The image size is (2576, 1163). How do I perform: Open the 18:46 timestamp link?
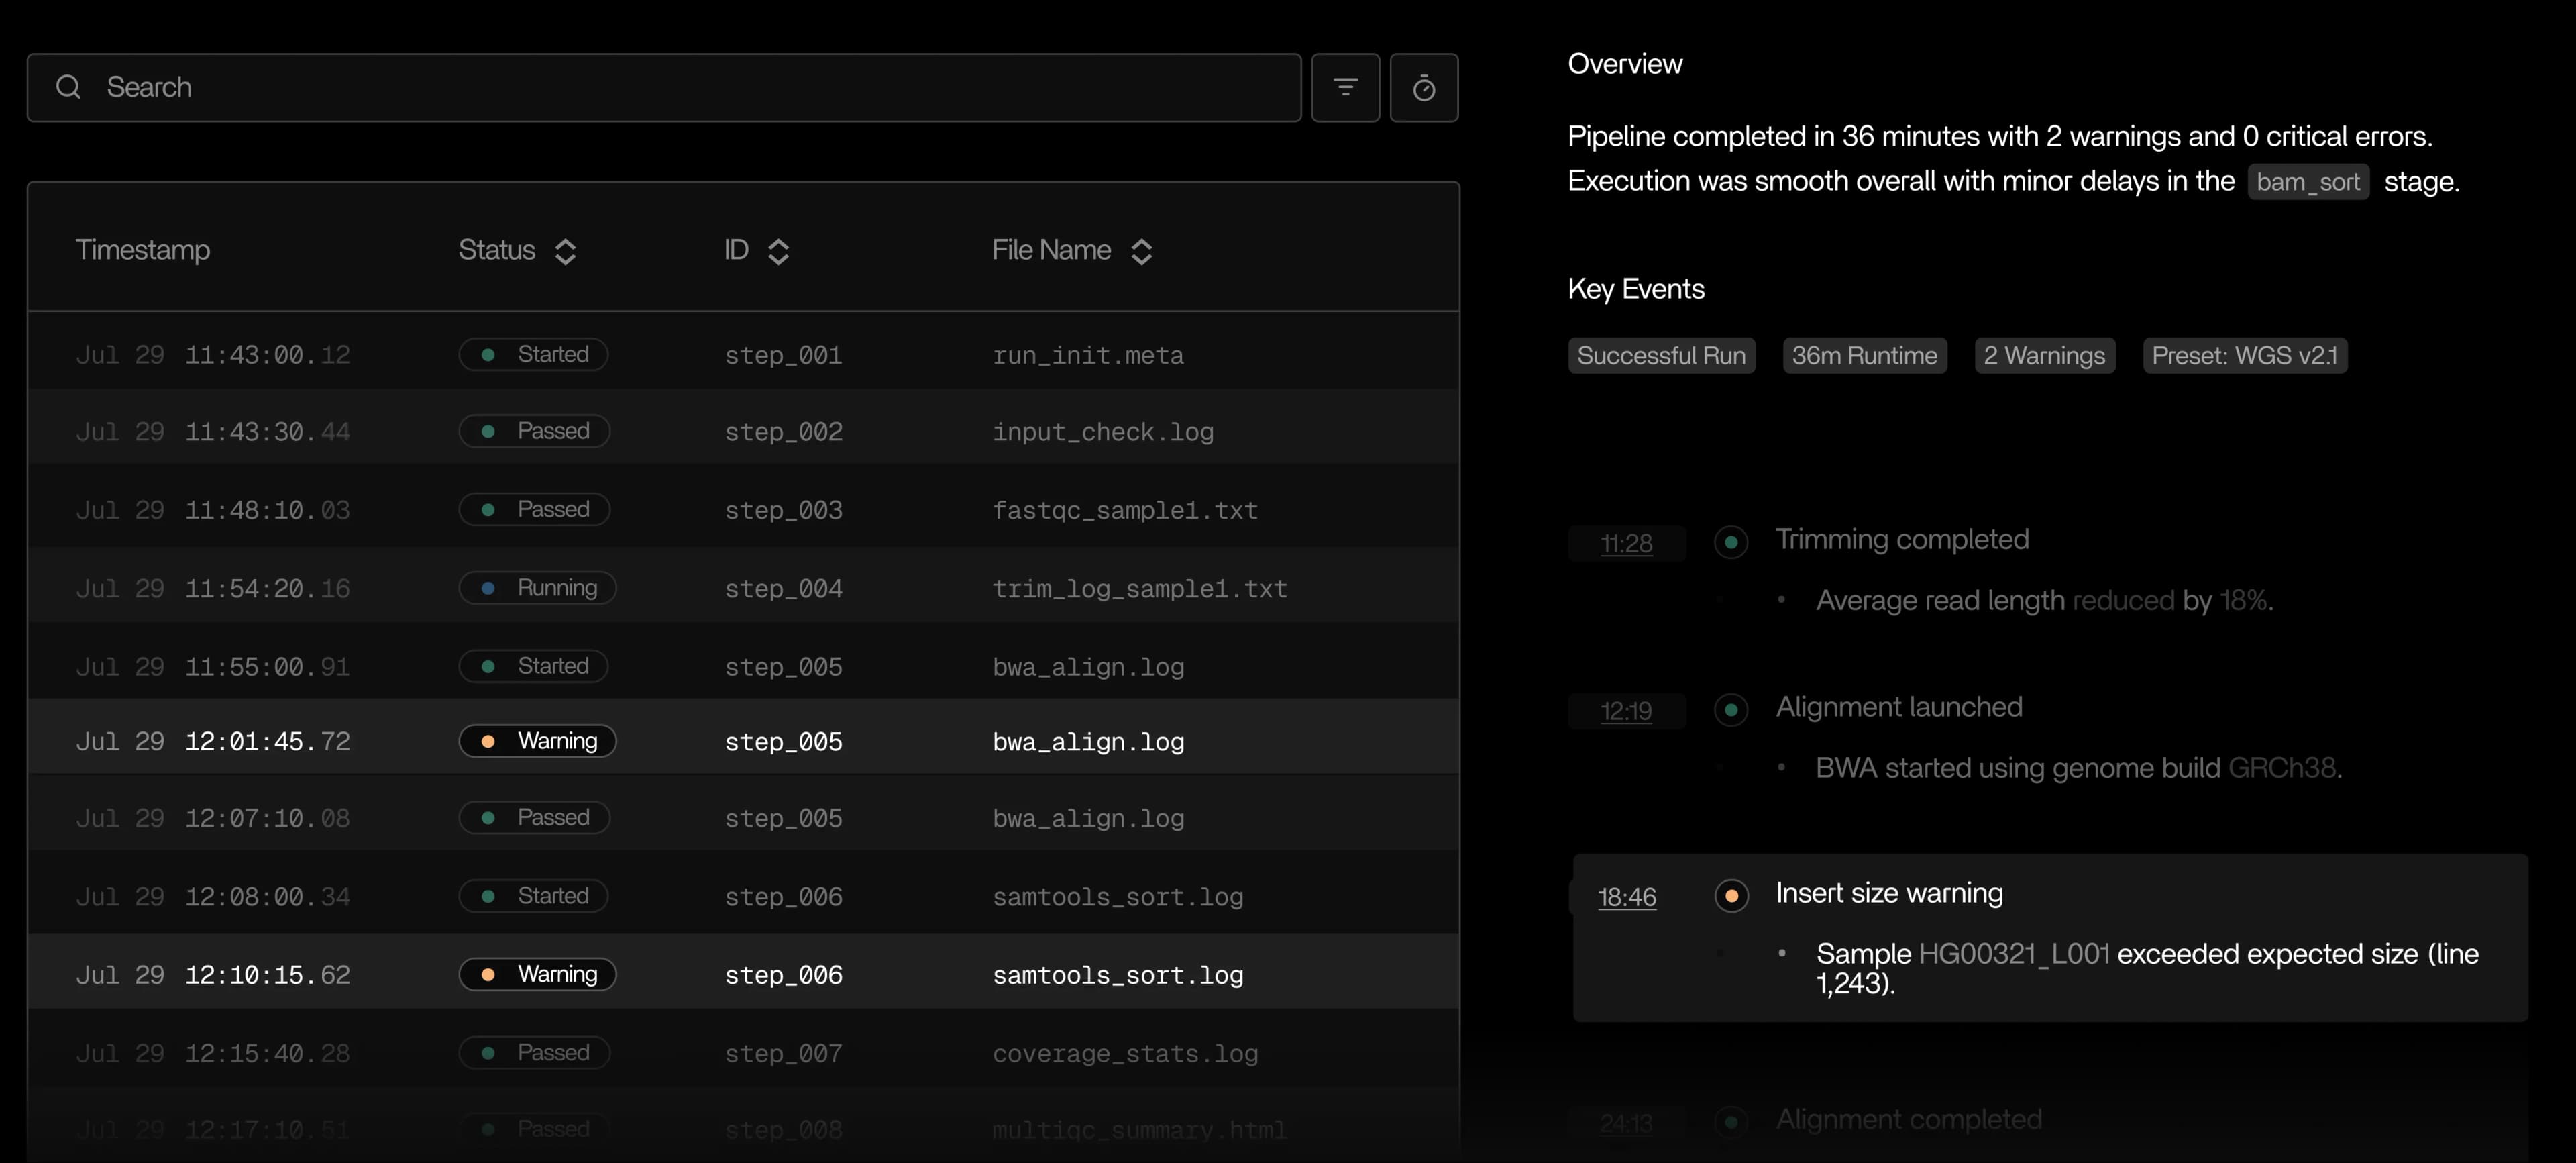tap(1627, 897)
